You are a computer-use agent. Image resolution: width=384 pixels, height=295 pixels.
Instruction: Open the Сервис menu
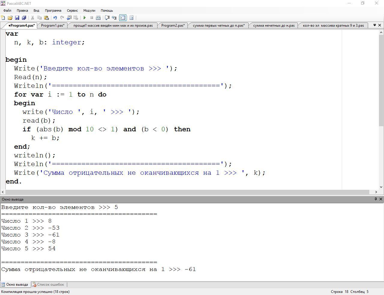72,10
